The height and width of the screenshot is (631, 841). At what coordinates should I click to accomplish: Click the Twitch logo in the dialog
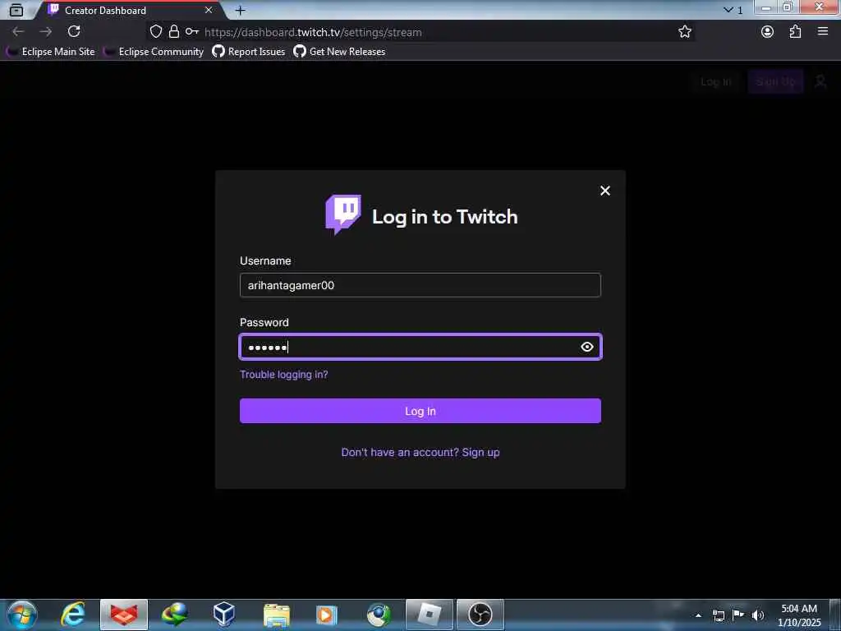(342, 214)
